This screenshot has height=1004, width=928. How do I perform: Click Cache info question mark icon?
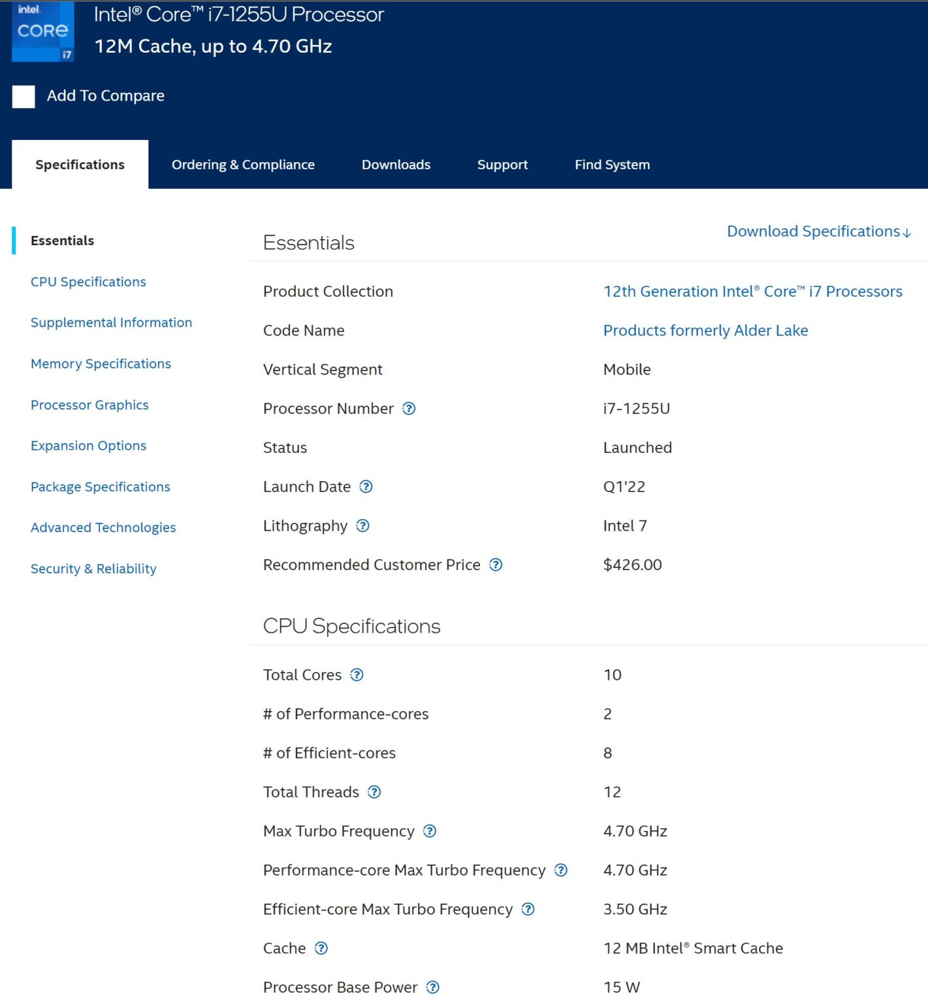coord(321,948)
